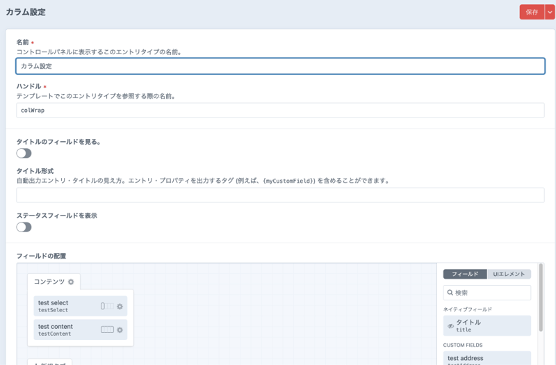Switch to the フィールド tab
This screenshot has height=365, width=556.
[x=465, y=274]
